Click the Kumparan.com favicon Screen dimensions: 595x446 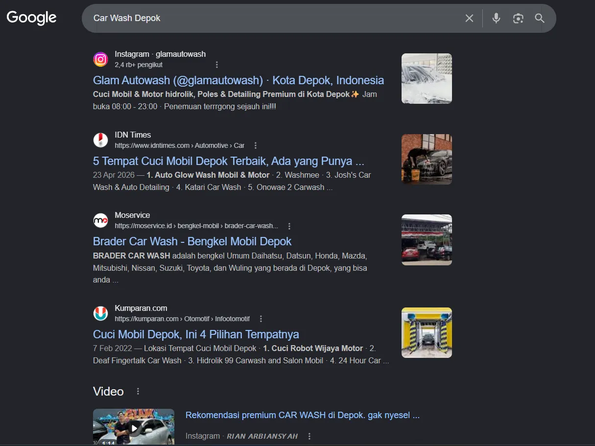tap(100, 313)
